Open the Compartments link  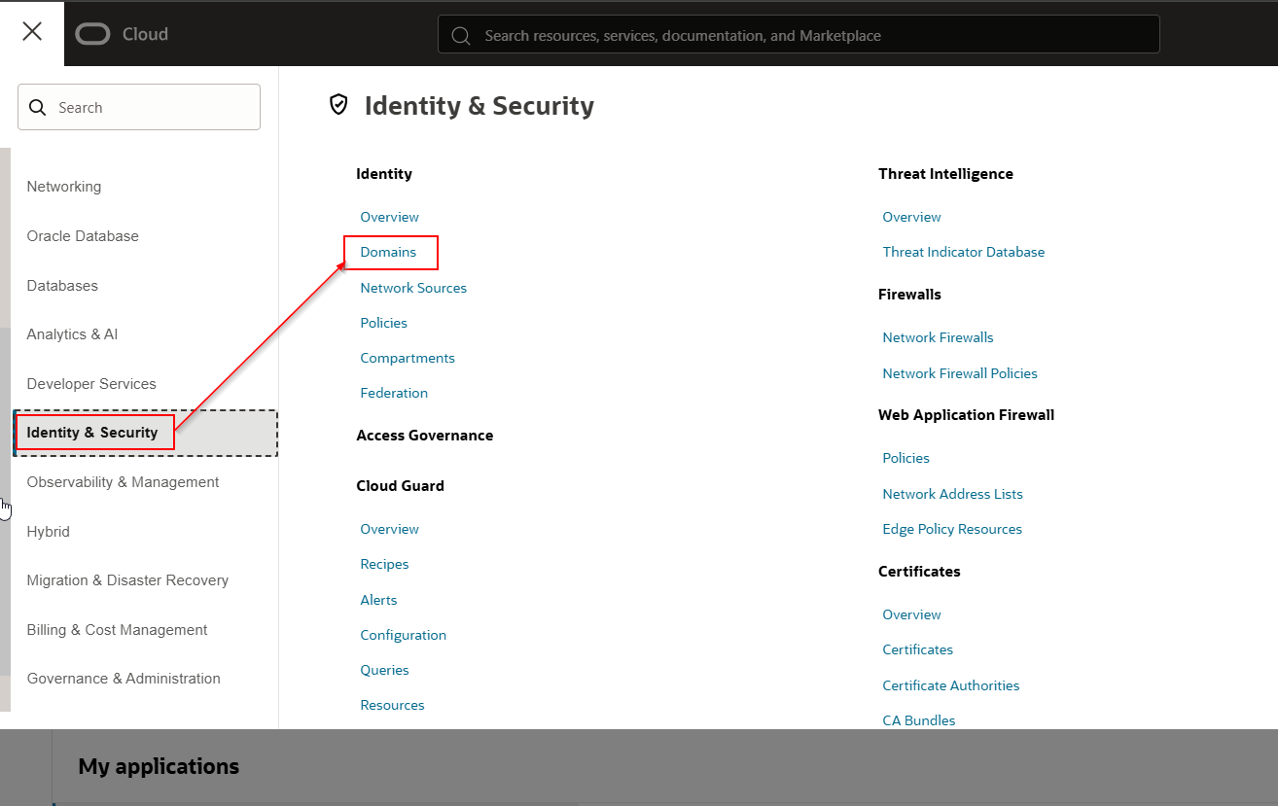pyautogui.click(x=408, y=358)
